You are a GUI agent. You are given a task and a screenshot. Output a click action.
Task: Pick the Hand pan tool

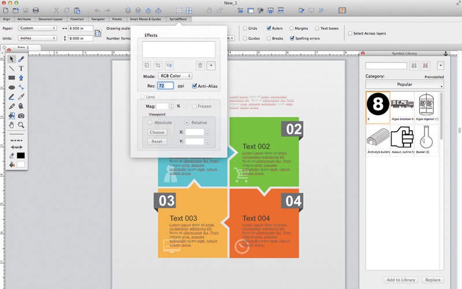tap(12, 125)
